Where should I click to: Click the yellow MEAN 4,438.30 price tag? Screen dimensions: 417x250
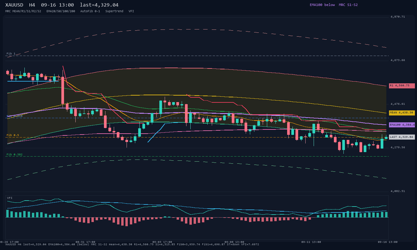click(x=402, y=113)
